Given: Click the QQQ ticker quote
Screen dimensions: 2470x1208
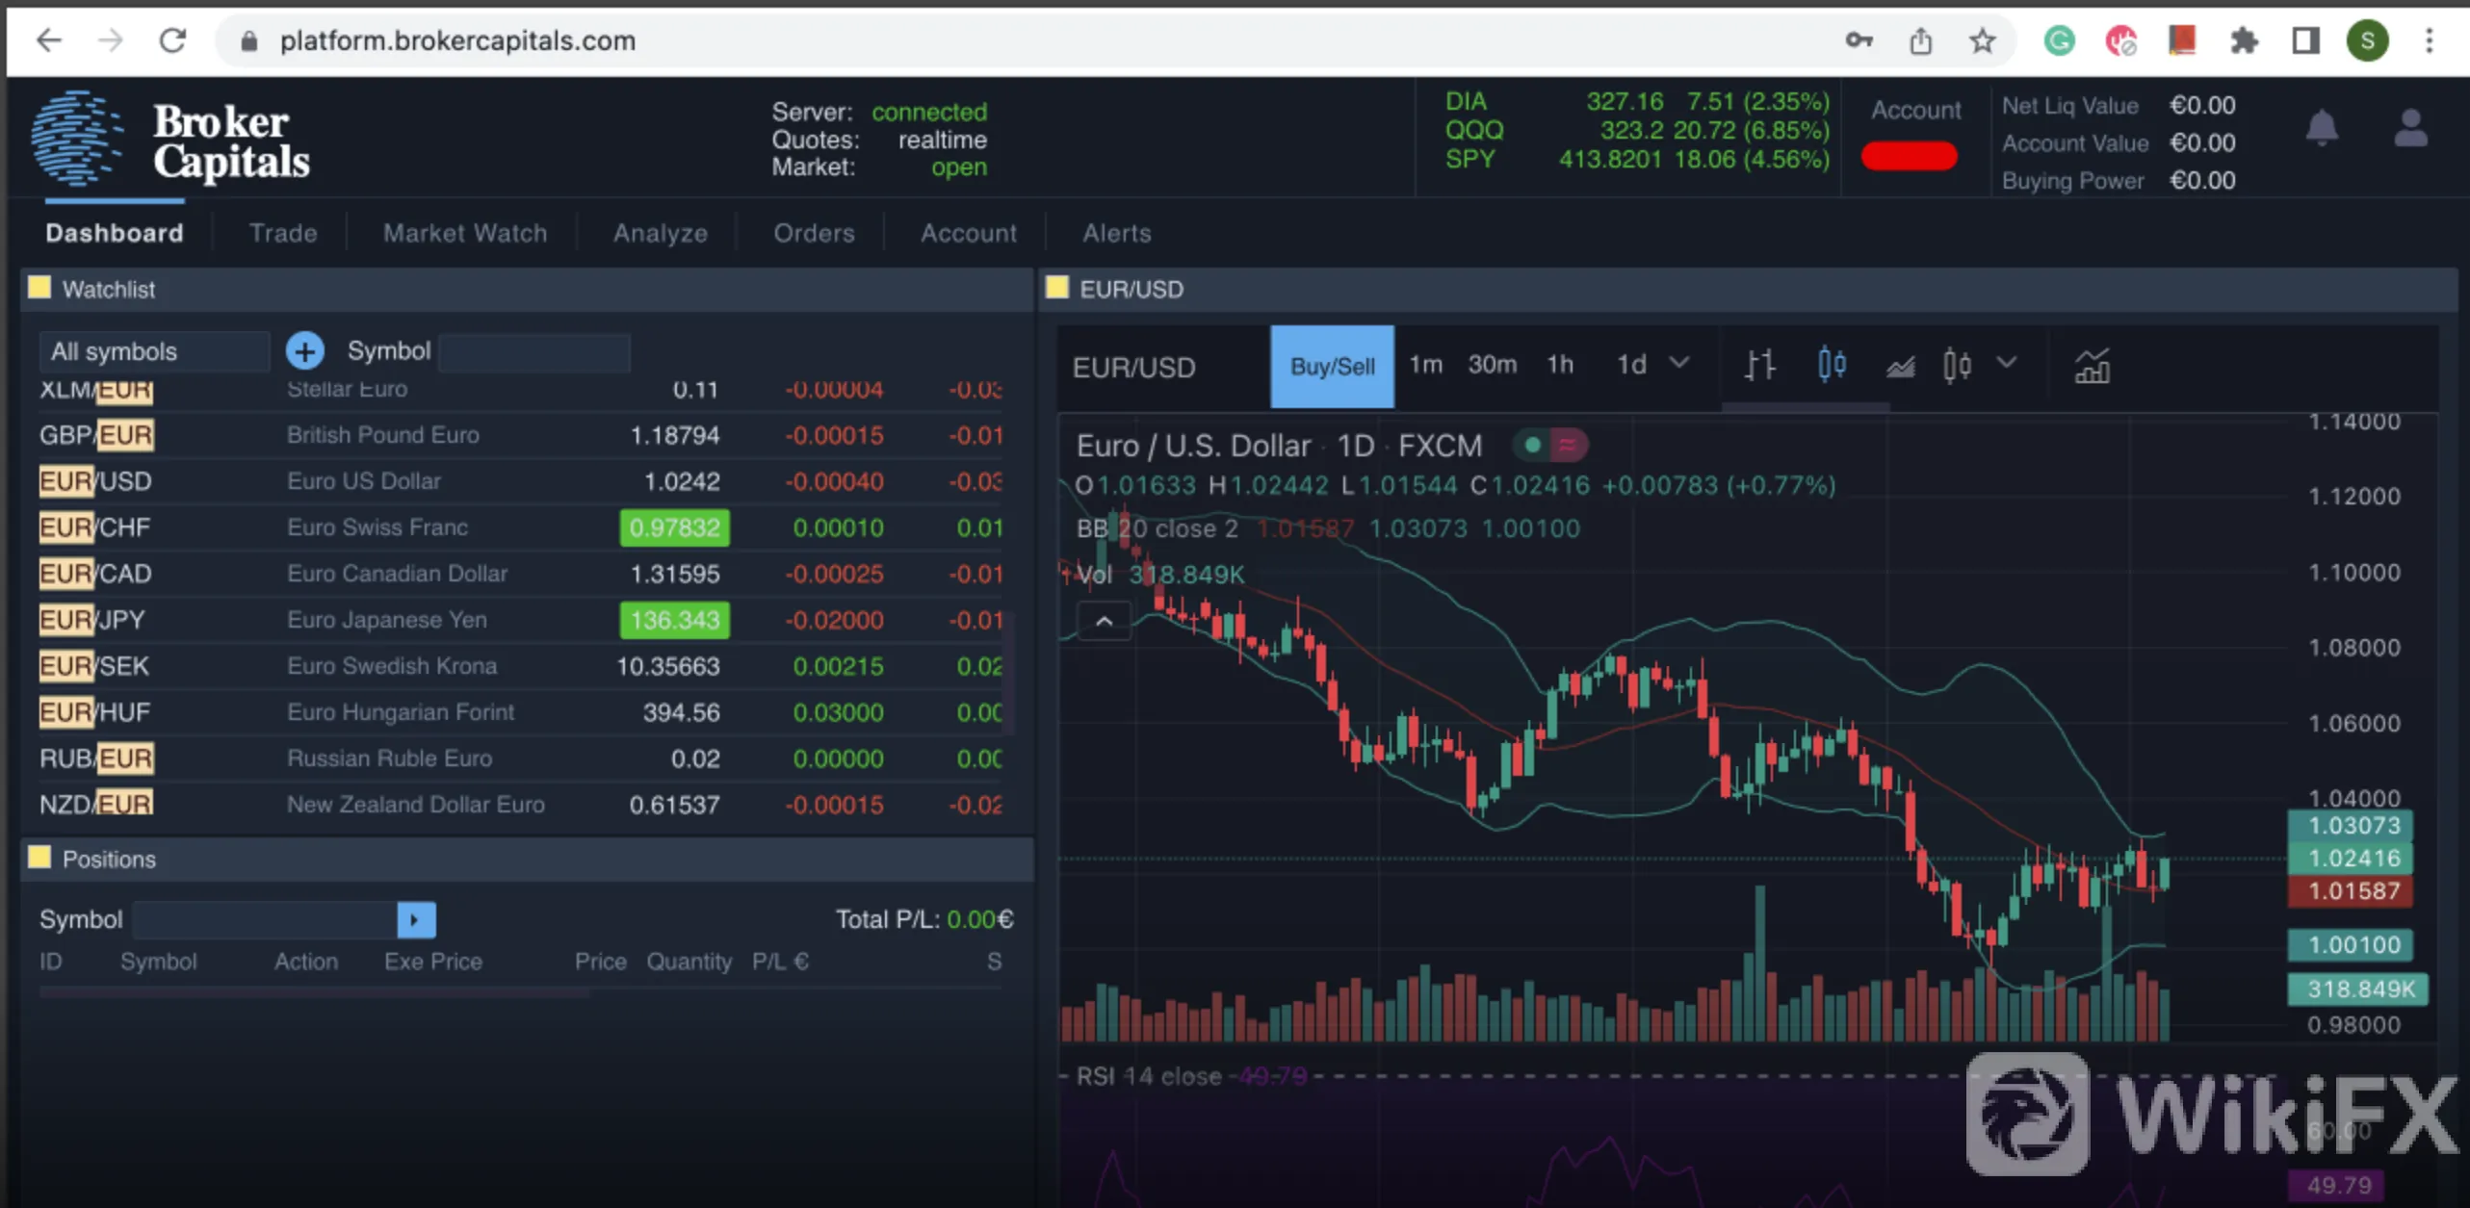Looking at the screenshot, I should [1637, 130].
